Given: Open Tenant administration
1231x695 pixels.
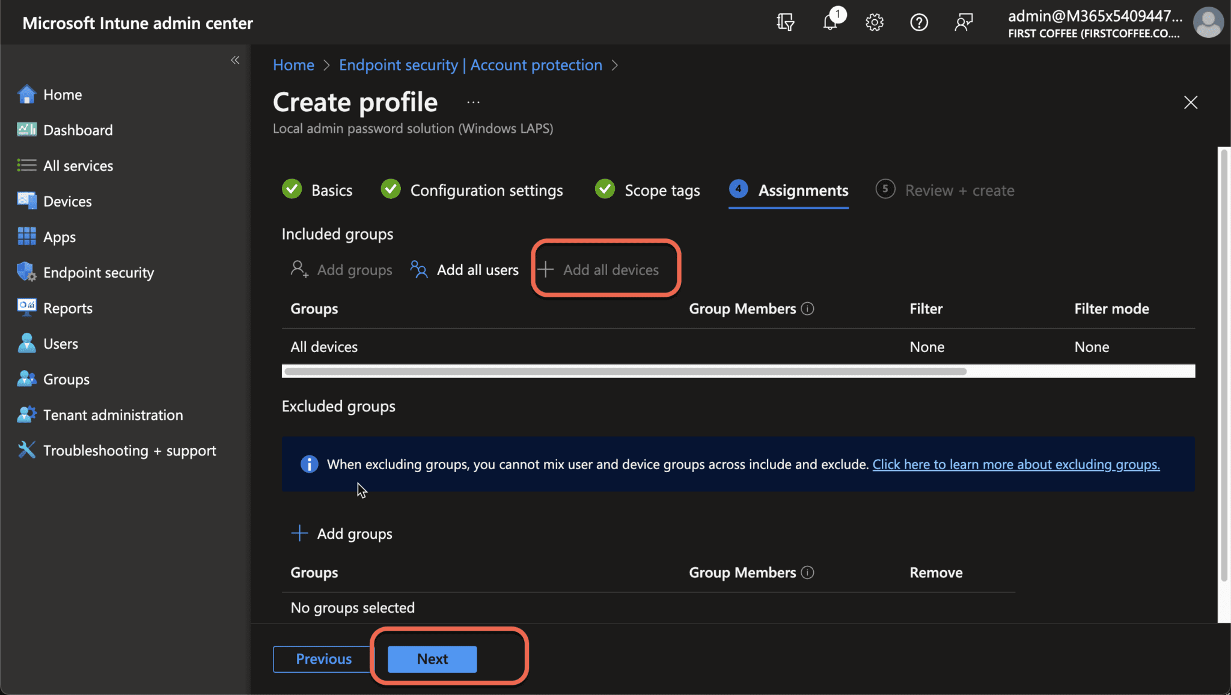Looking at the screenshot, I should tap(112, 414).
